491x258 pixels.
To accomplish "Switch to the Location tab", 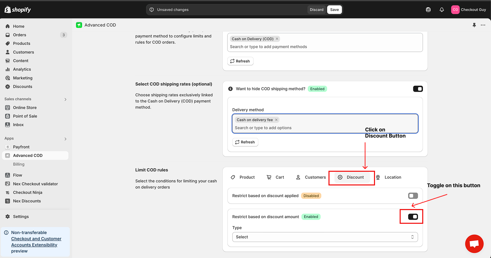I will point(389,177).
